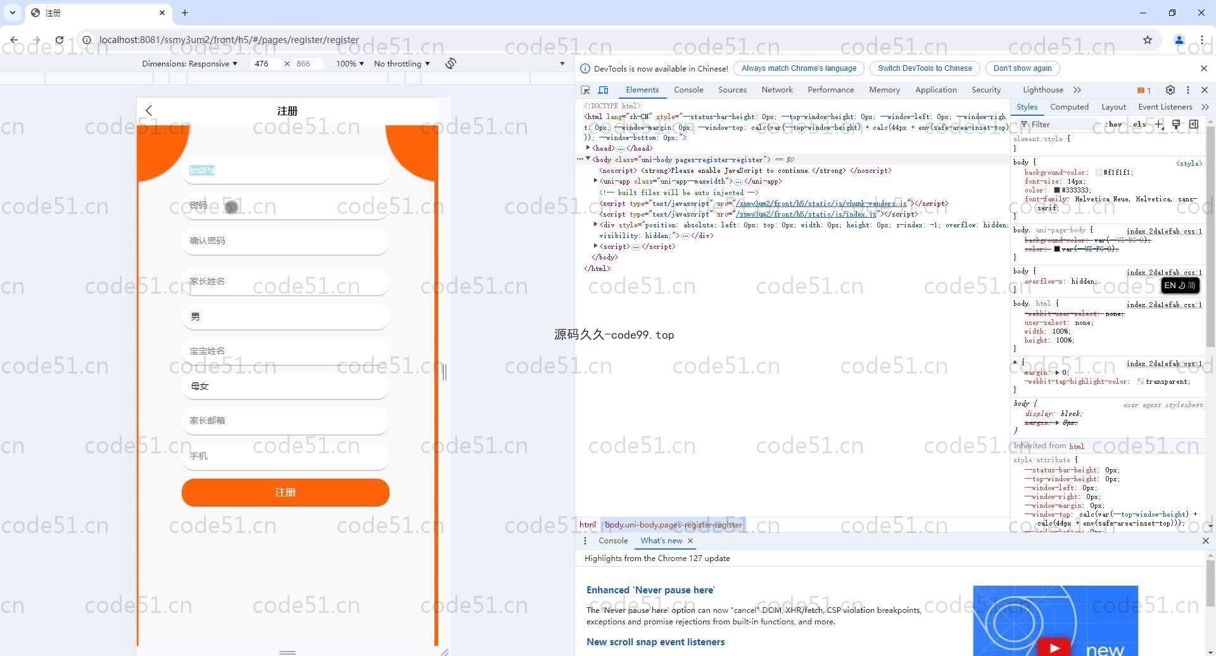Rotate the device viewport icon
1216x656 pixels.
451,63
